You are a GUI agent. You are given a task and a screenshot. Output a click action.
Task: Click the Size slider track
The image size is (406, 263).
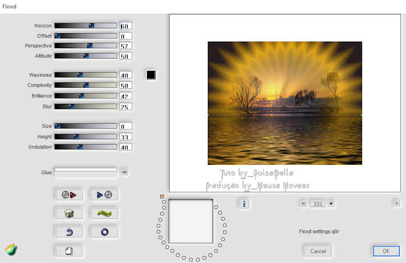[86, 126]
